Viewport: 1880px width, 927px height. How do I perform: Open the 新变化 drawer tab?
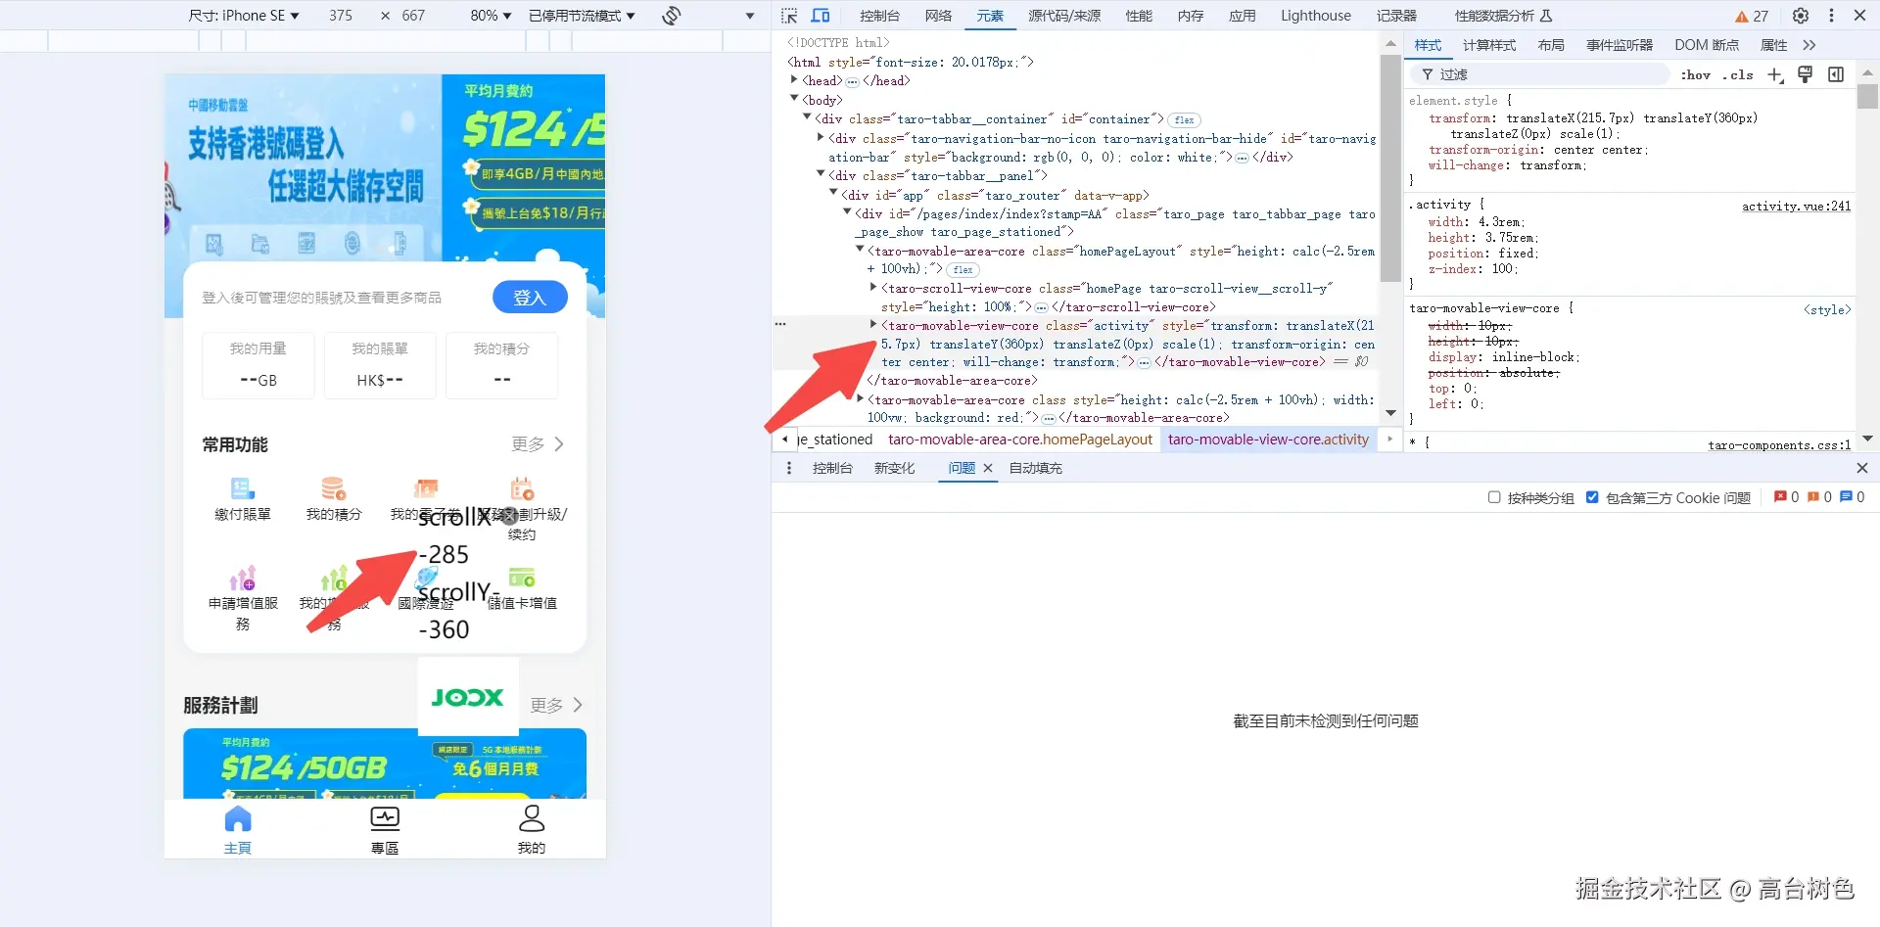(x=895, y=468)
